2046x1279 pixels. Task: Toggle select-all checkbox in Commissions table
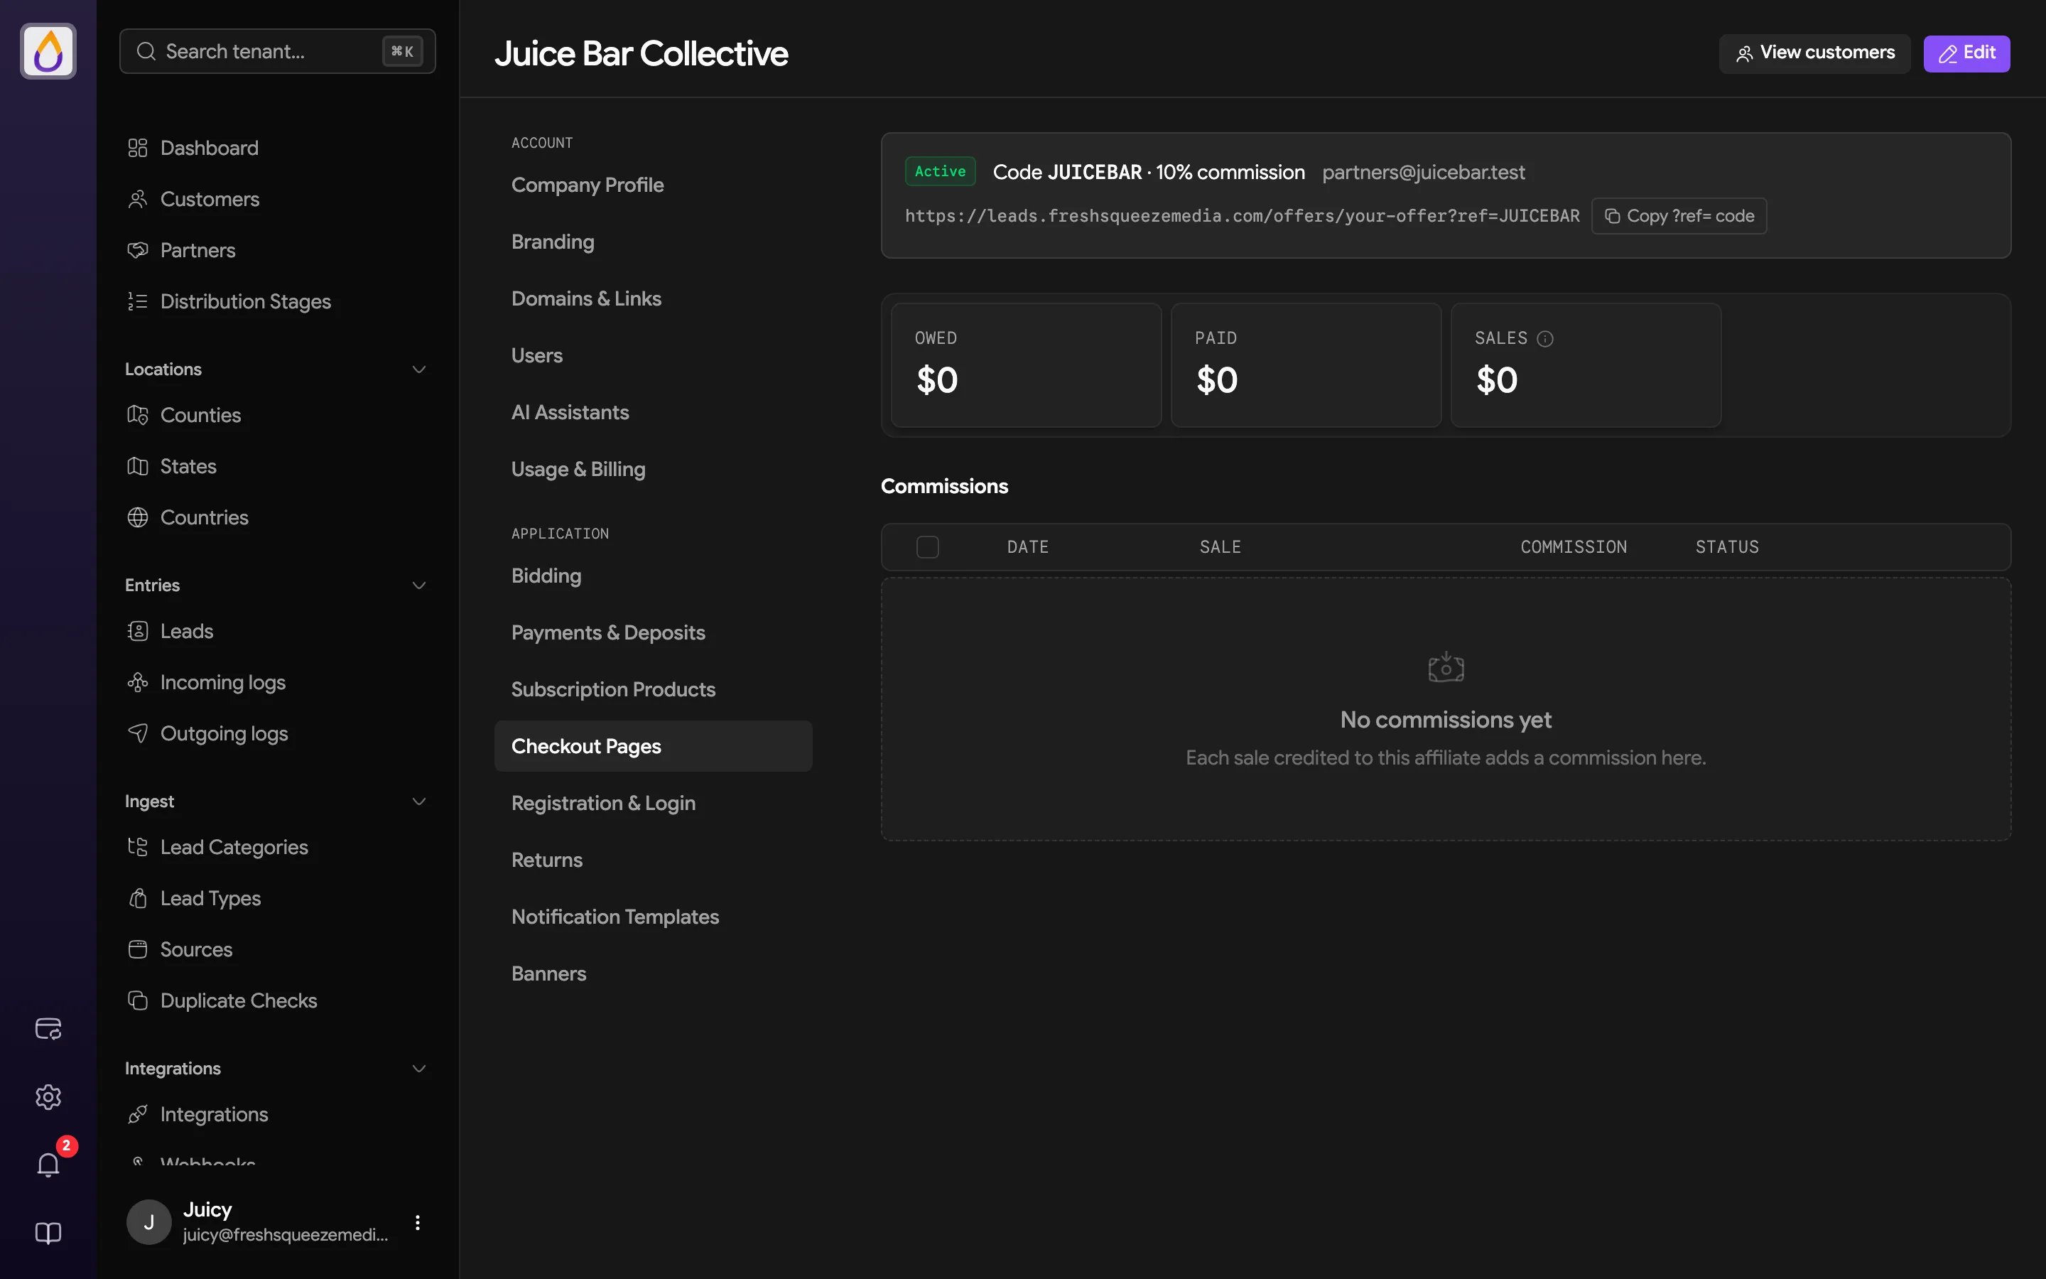pyautogui.click(x=928, y=547)
